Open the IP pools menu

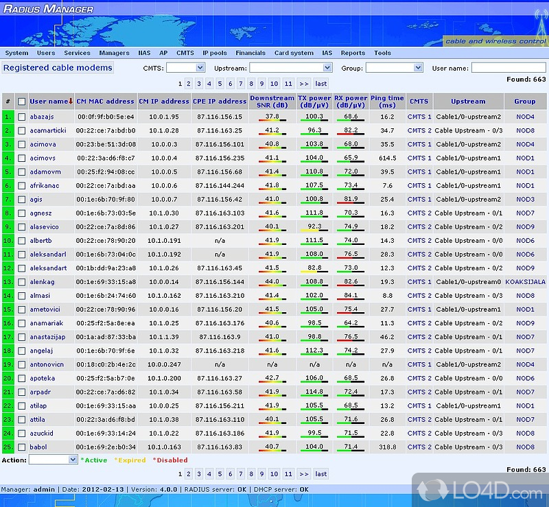pyautogui.click(x=214, y=53)
